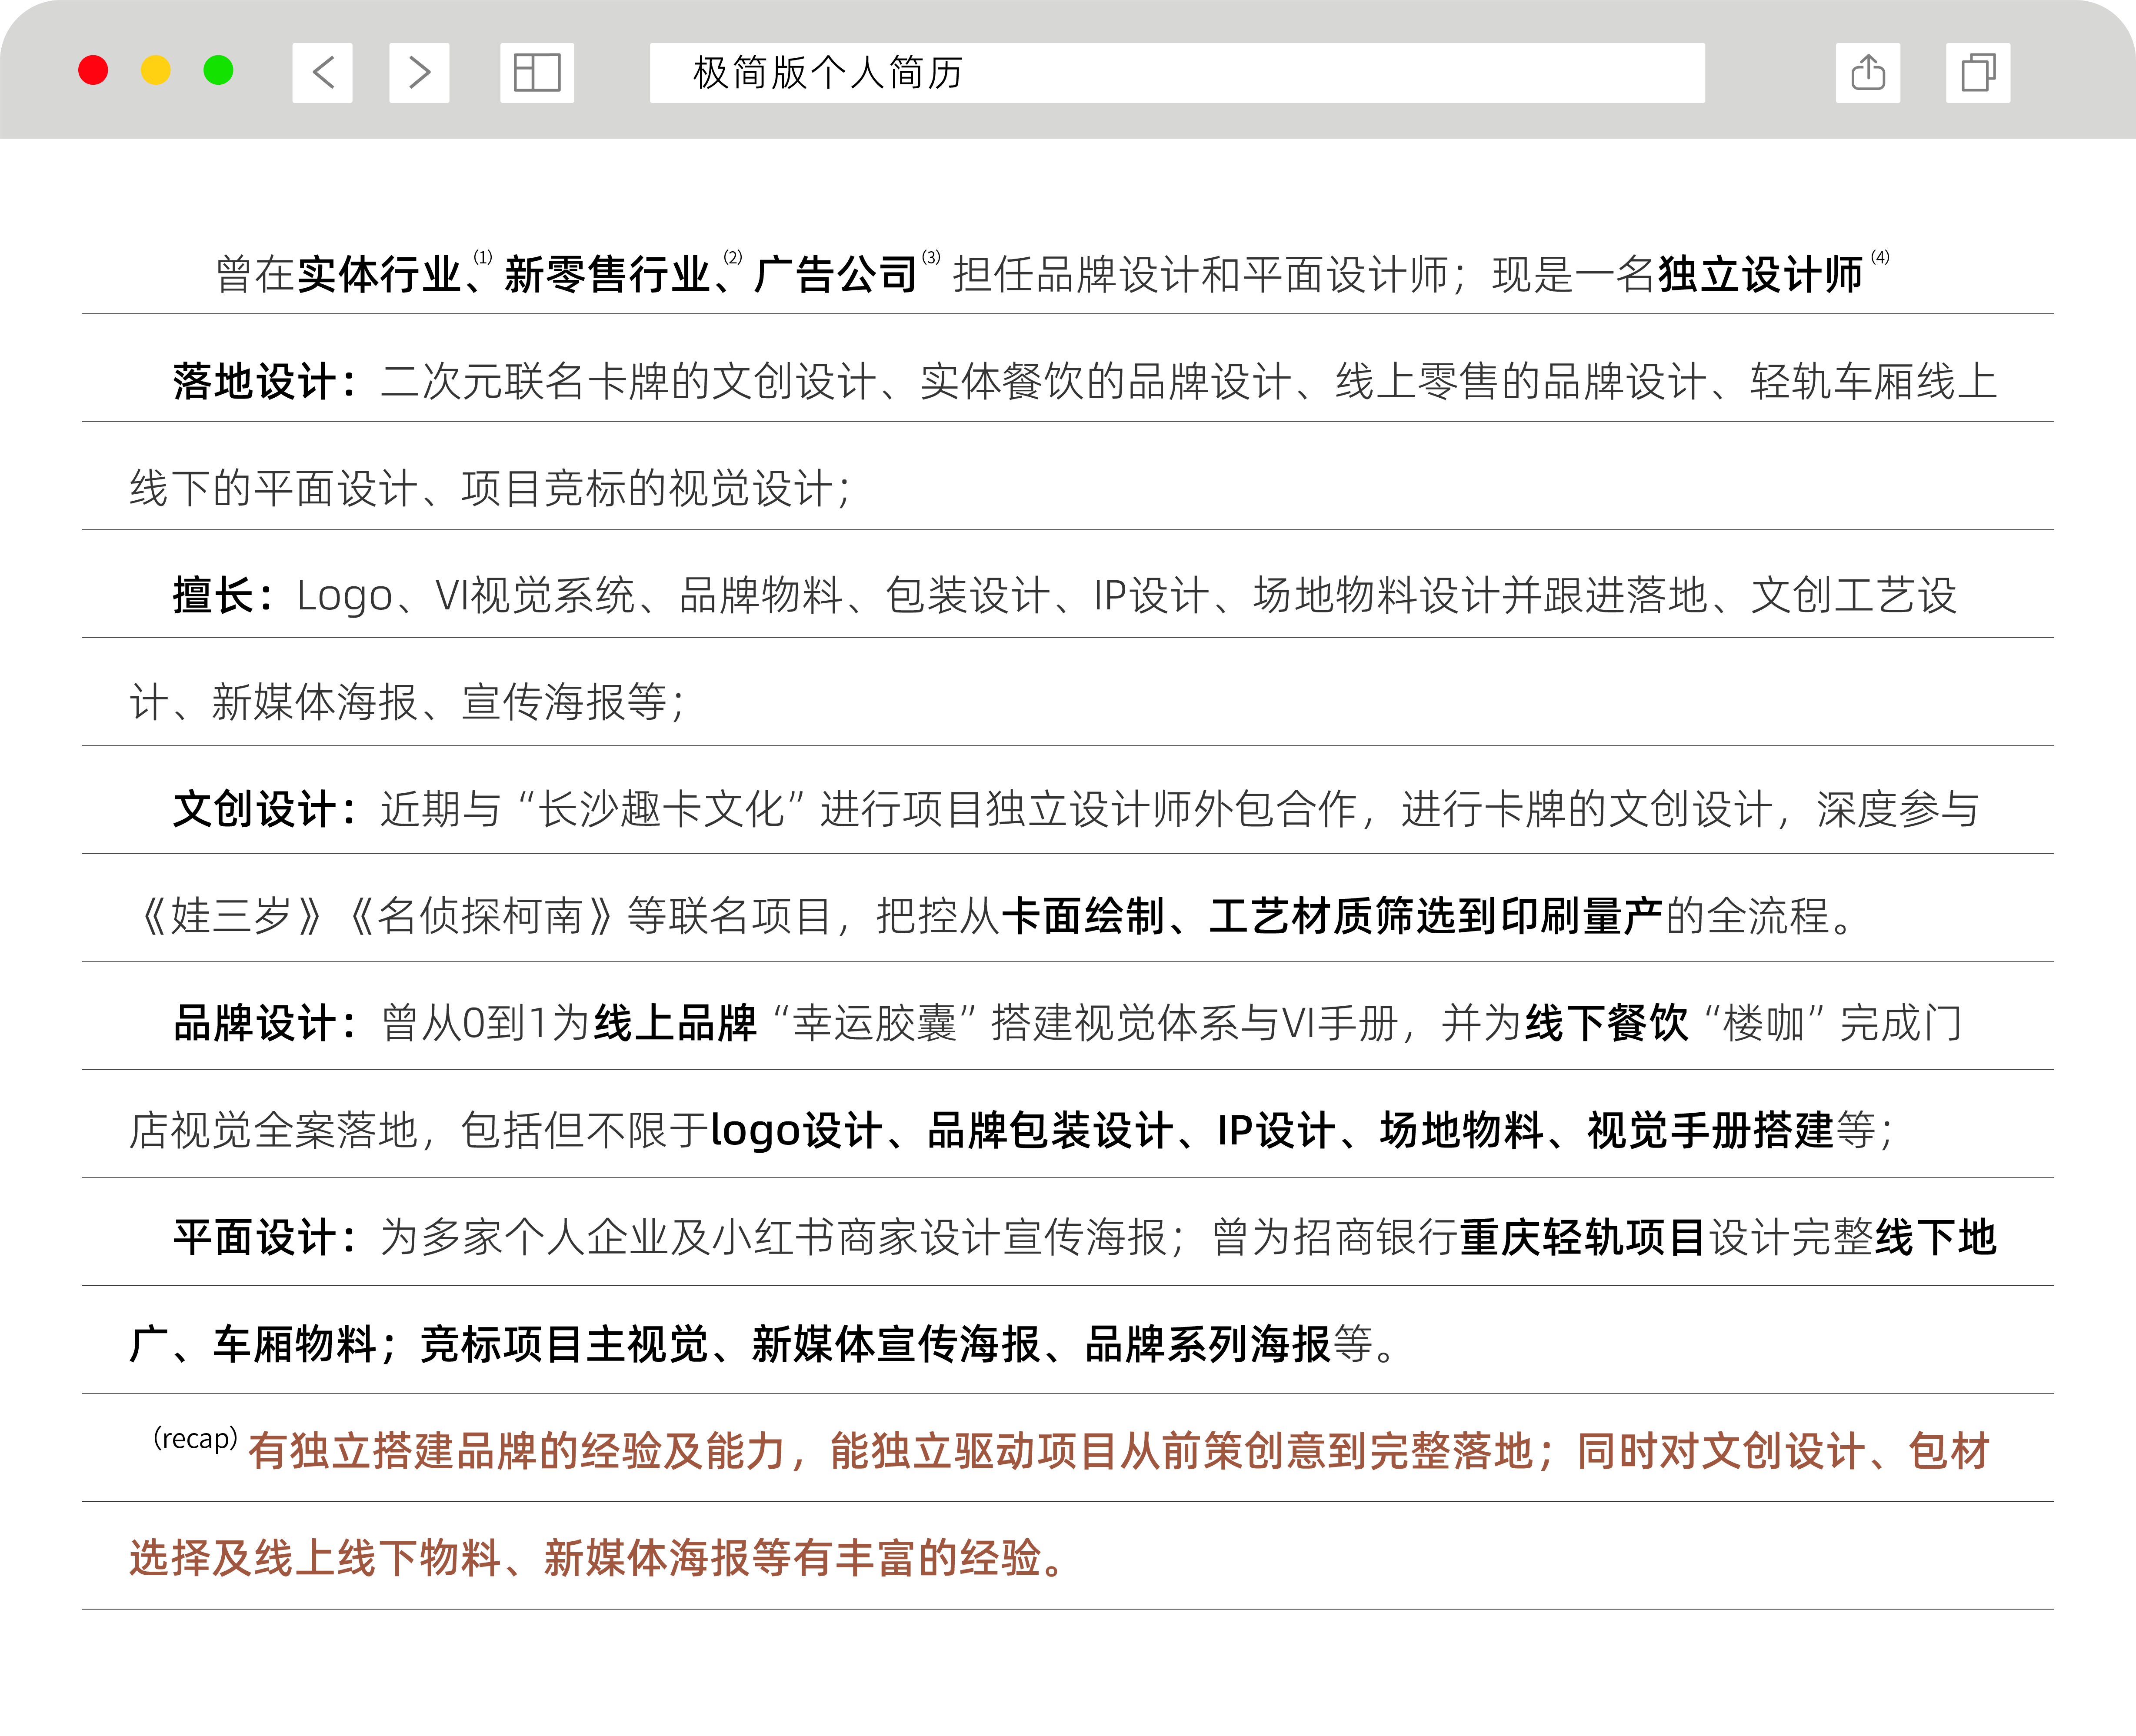
Task: Click the yellow minimize window button
Action: [156, 71]
